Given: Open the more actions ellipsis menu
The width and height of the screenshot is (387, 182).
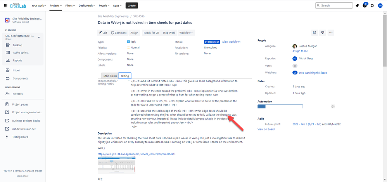Looking at the screenshot, I should 331,33.
